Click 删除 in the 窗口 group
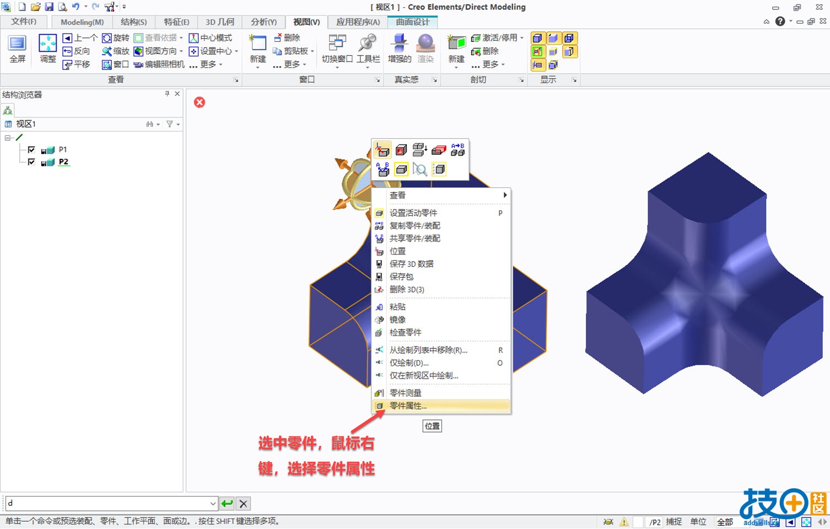The width and height of the screenshot is (830, 529). pyautogui.click(x=287, y=37)
